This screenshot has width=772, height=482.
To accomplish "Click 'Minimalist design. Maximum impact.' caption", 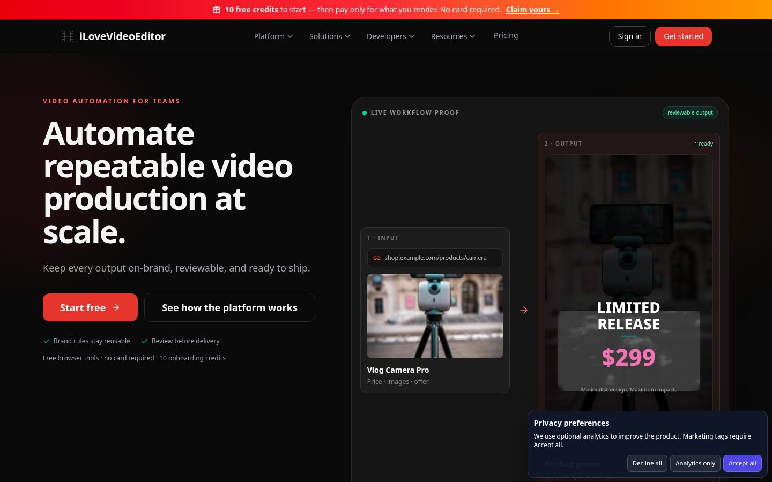I will (x=629, y=390).
